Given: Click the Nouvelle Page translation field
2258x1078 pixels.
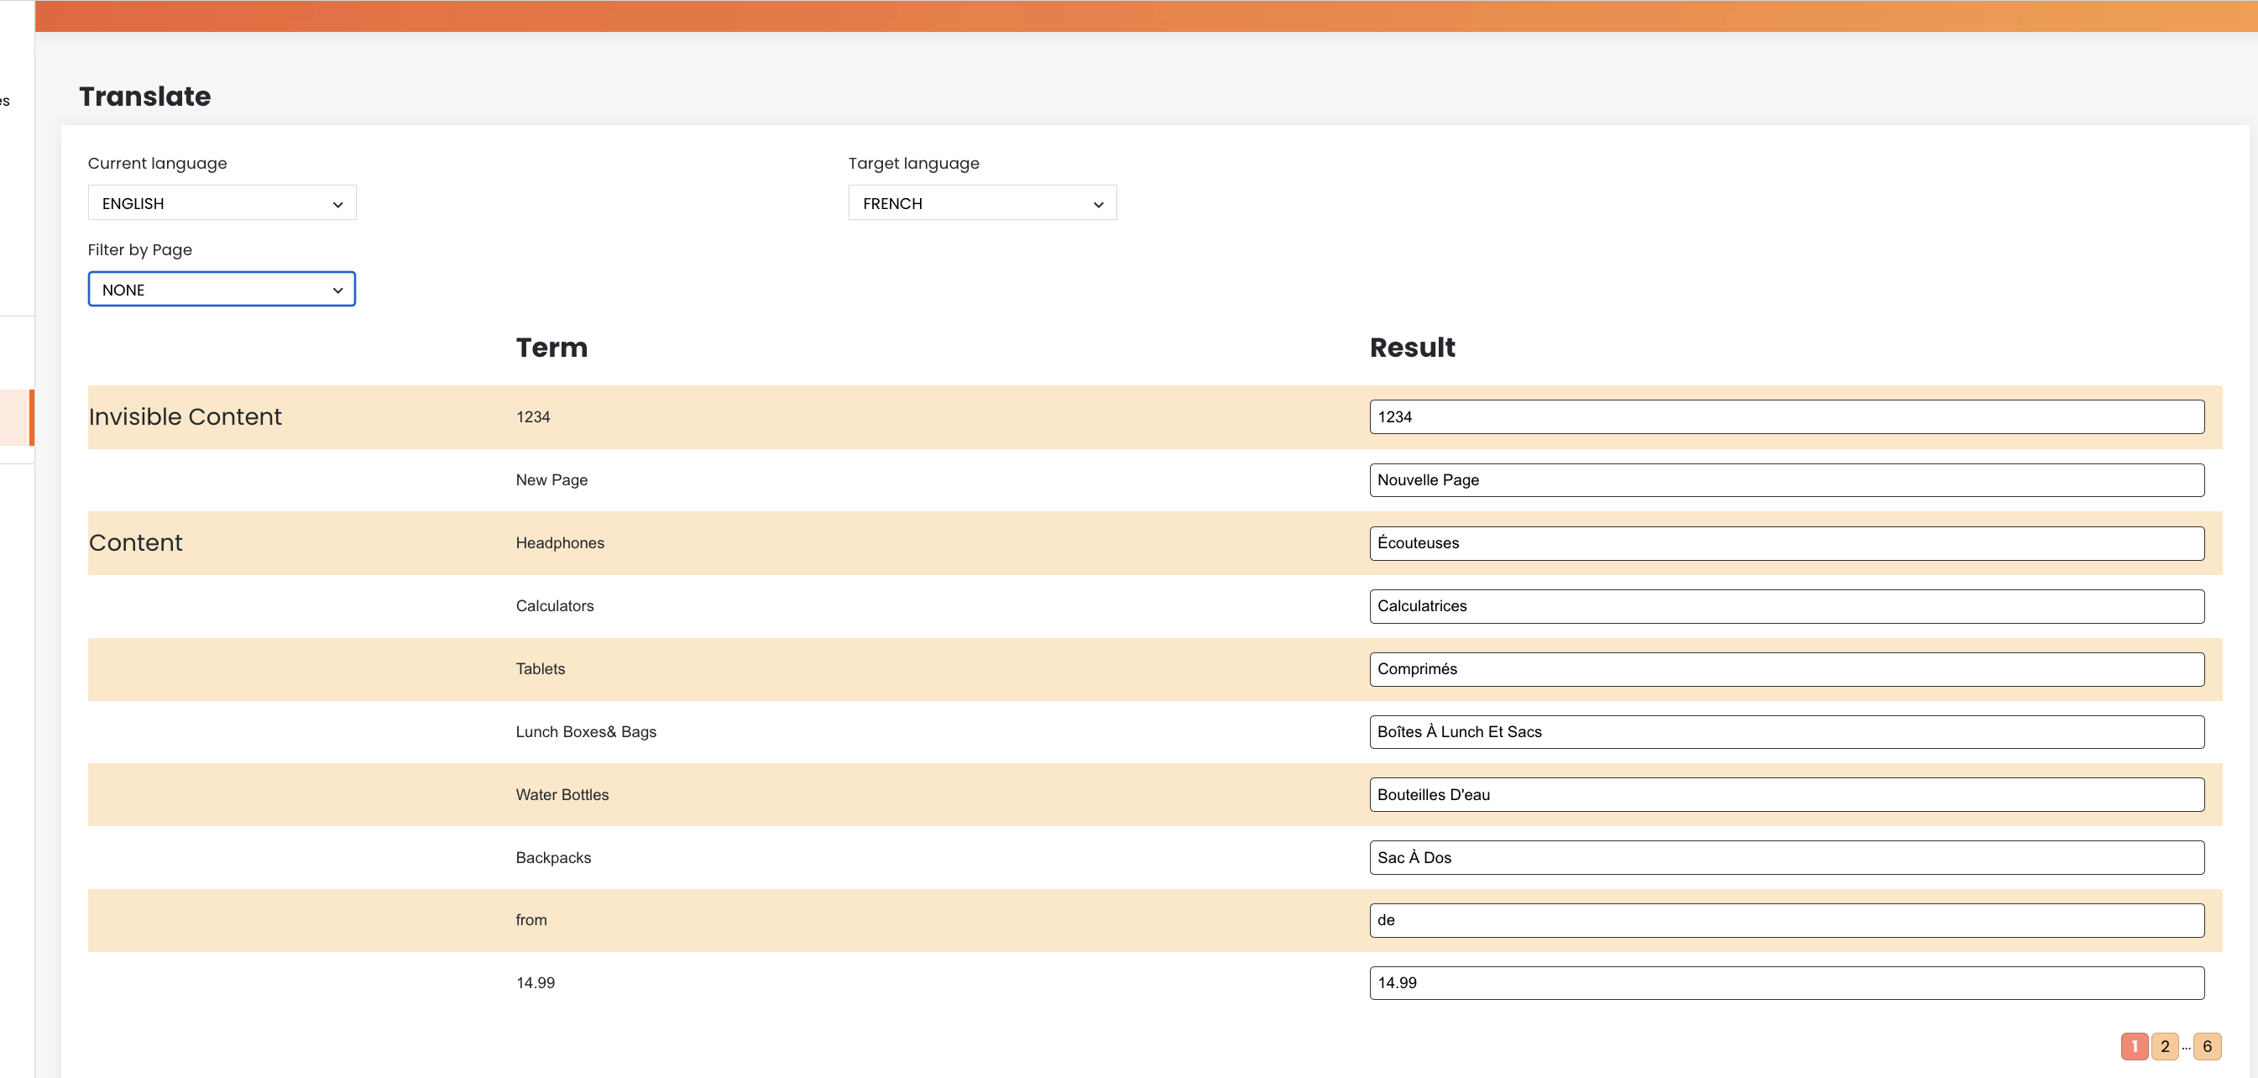Looking at the screenshot, I should 1785,480.
